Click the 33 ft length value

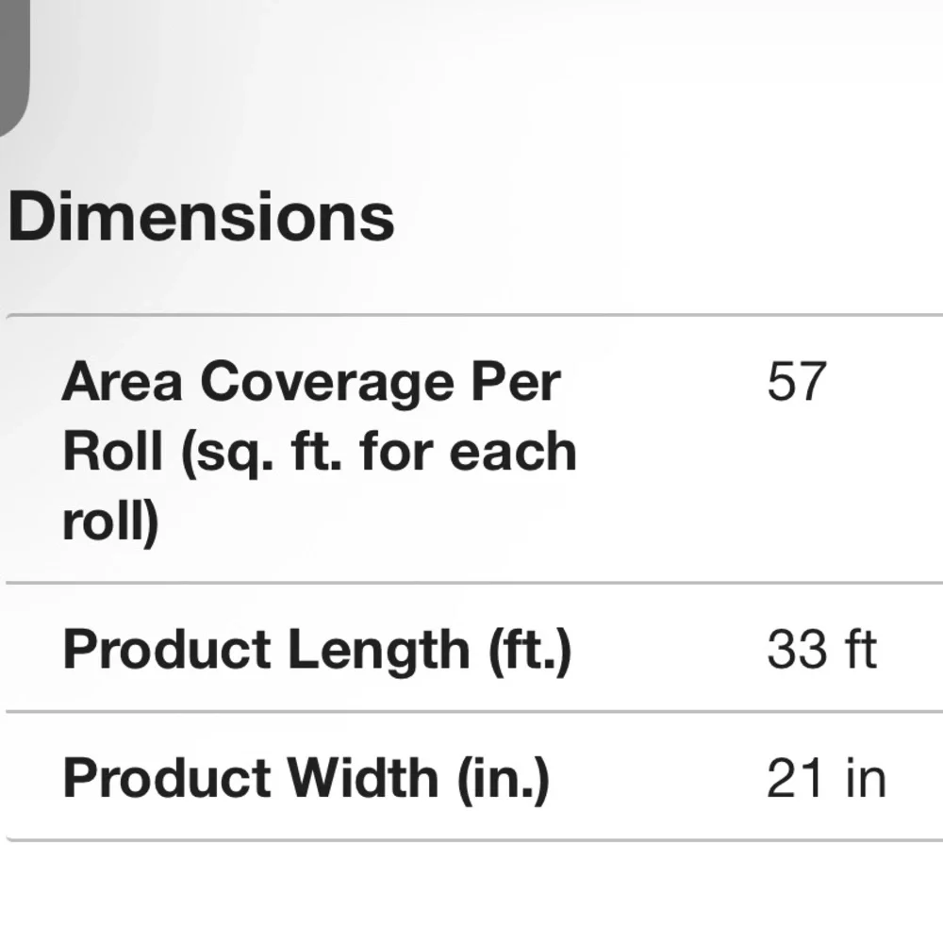pos(821,650)
